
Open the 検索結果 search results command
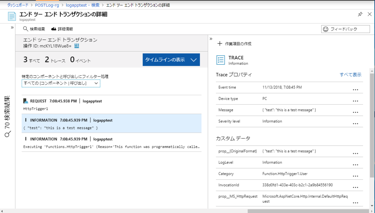point(34,29)
